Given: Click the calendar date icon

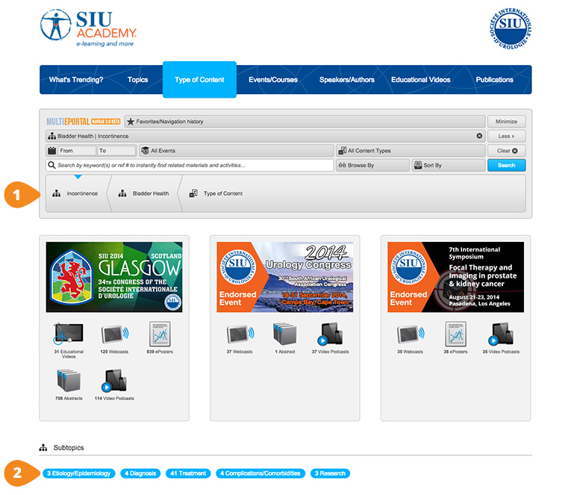Looking at the screenshot, I should [52, 150].
